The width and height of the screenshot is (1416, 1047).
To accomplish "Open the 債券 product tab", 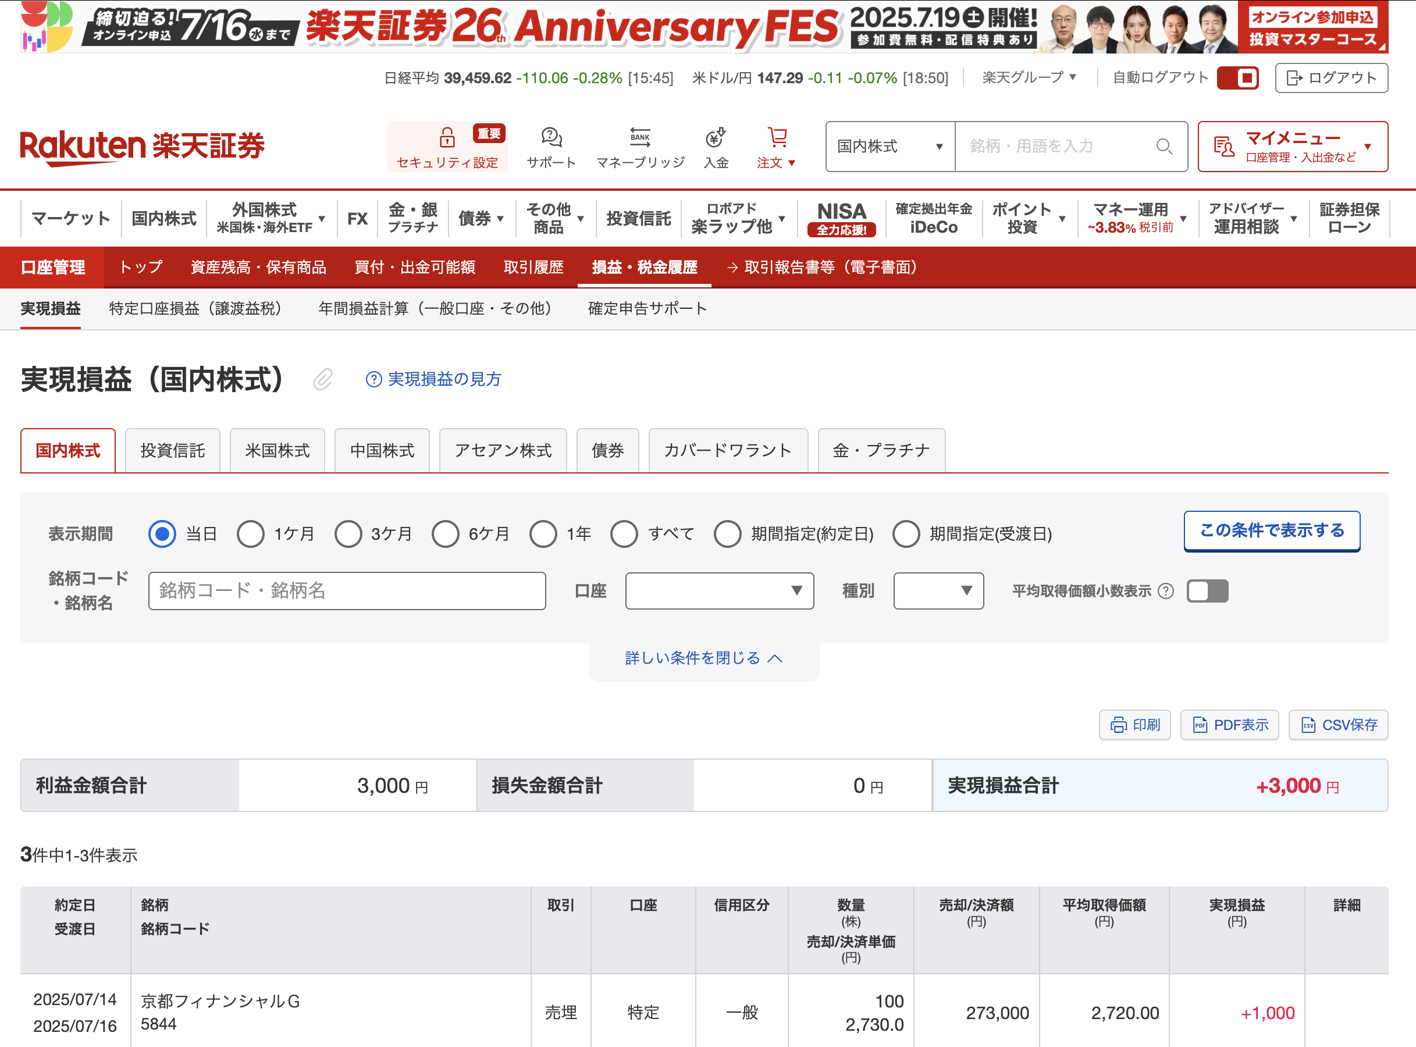I will tap(607, 451).
